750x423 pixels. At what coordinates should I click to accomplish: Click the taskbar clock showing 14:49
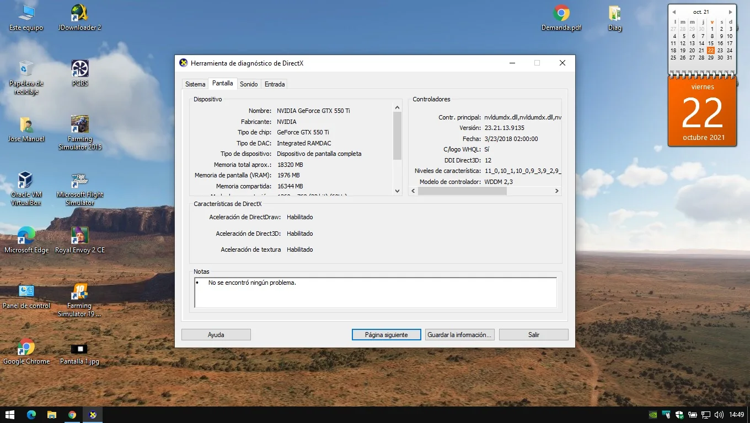(x=736, y=415)
